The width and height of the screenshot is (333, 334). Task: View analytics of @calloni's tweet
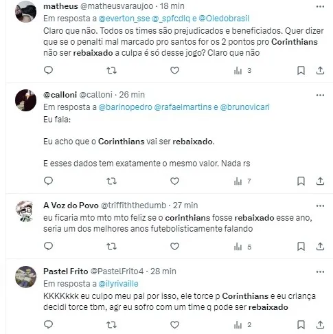242,181
